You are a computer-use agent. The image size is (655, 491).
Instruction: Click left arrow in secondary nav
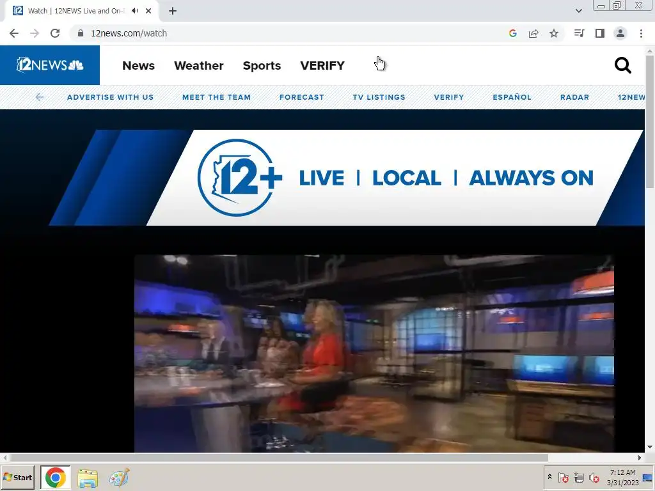pos(39,97)
